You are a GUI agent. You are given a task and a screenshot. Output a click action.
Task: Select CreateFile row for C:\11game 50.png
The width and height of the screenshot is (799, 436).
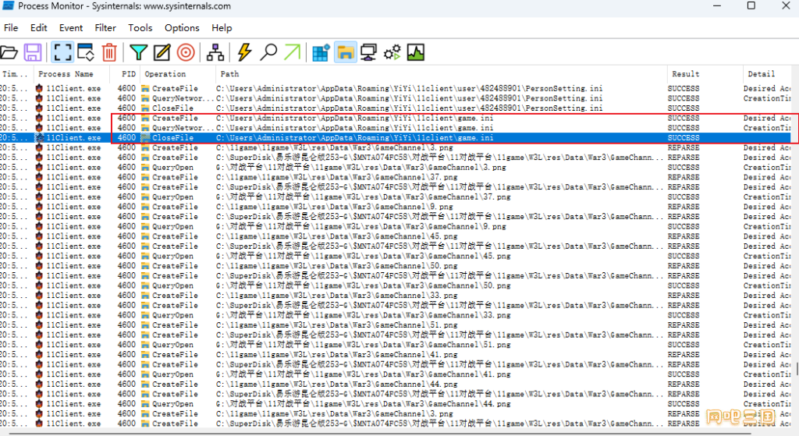(396, 266)
